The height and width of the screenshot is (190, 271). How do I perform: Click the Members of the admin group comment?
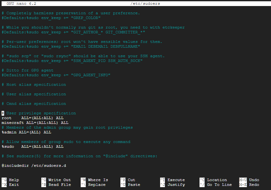pos(67,128)
